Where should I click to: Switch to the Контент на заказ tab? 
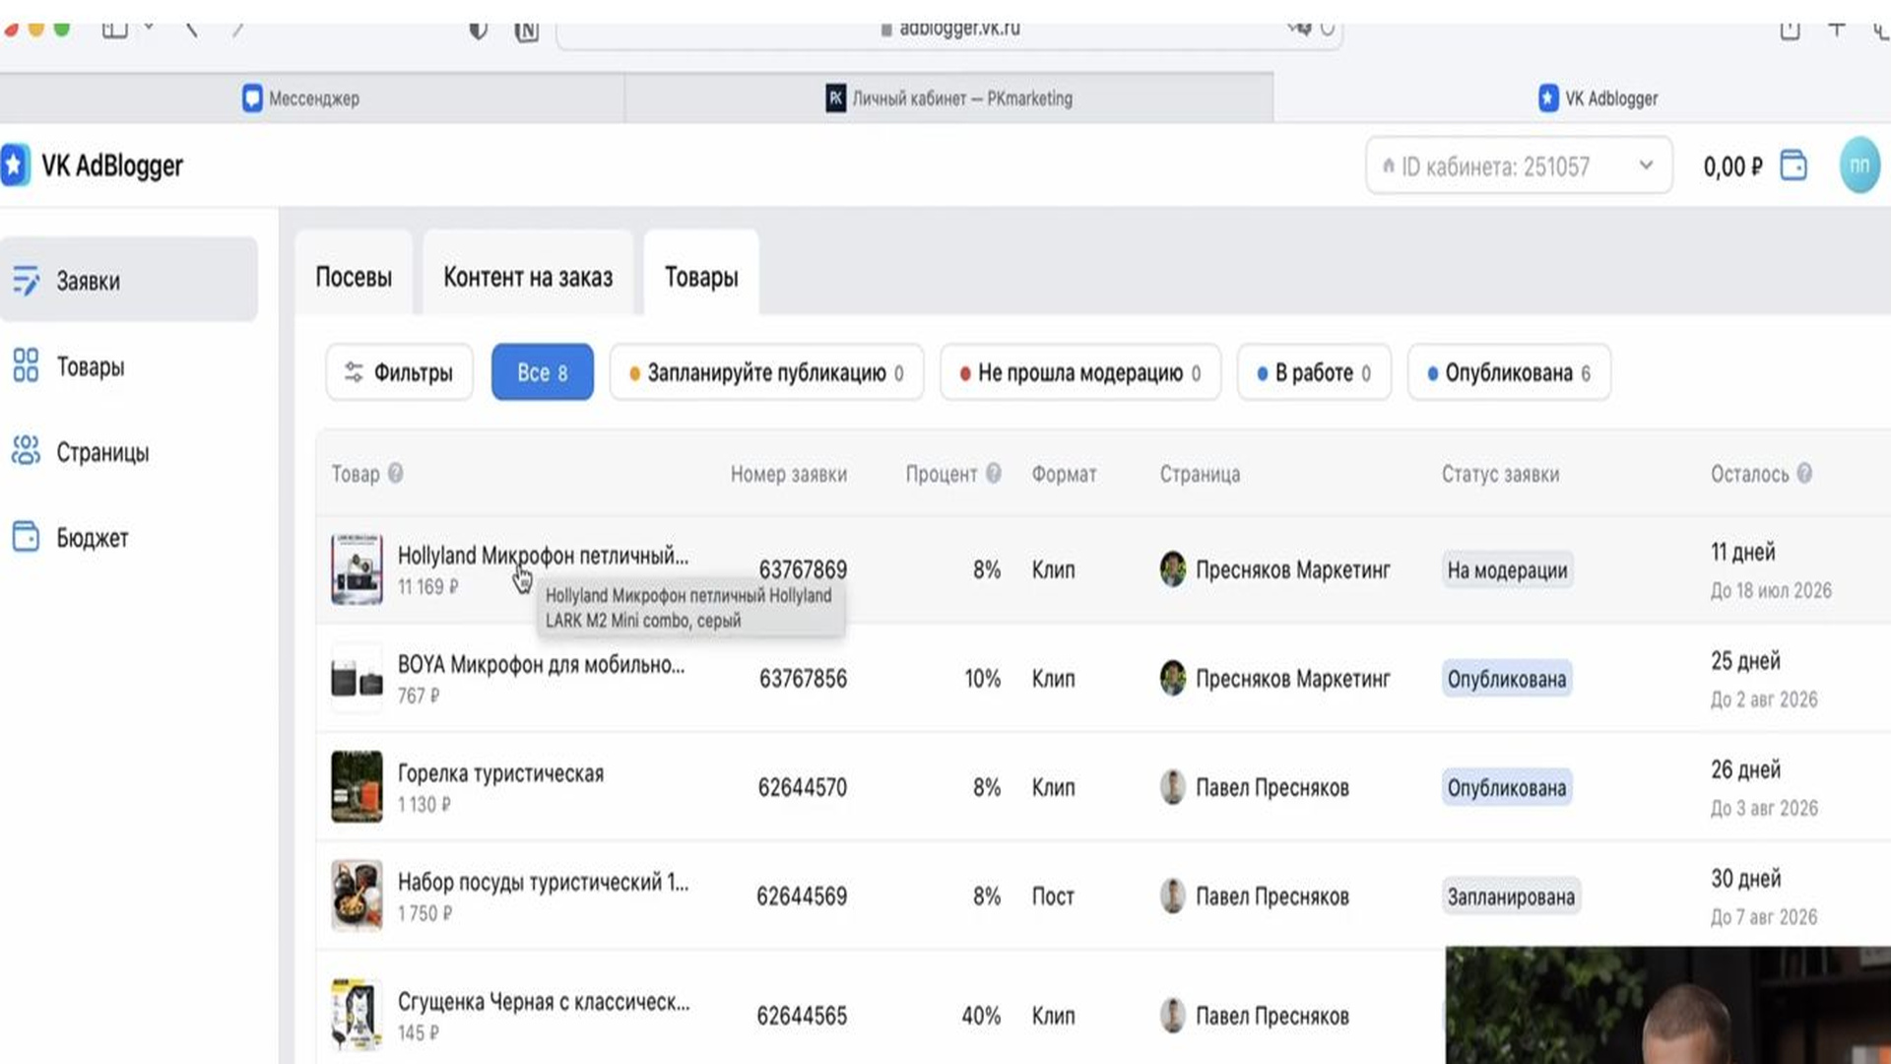coord(528,277)
